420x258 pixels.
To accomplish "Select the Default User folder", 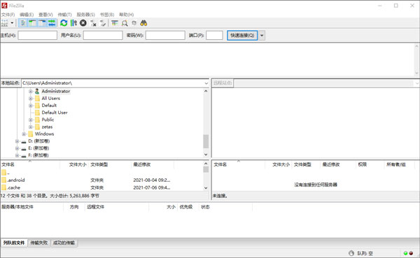I will [x=55, y=113].
